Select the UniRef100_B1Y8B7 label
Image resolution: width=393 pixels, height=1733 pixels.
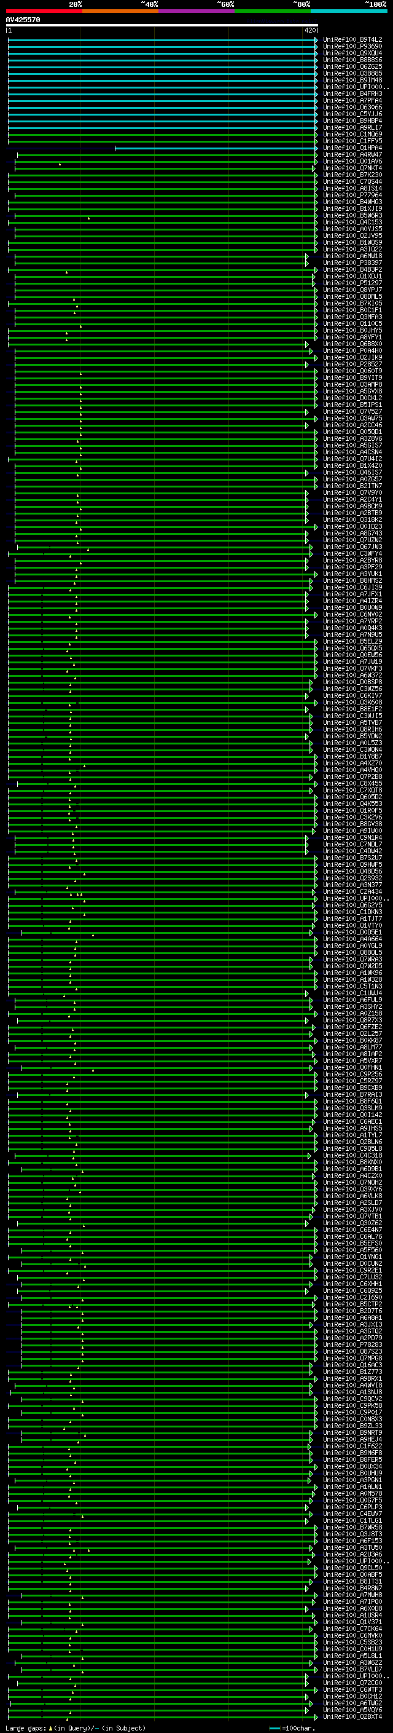(352, 756)
